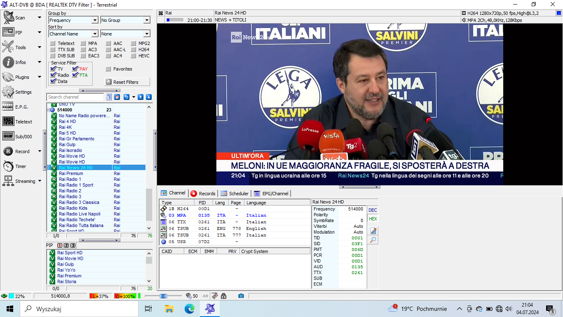Select the HEX display tab
Viewport: 563px width, 317px height.
coord(373,219)
